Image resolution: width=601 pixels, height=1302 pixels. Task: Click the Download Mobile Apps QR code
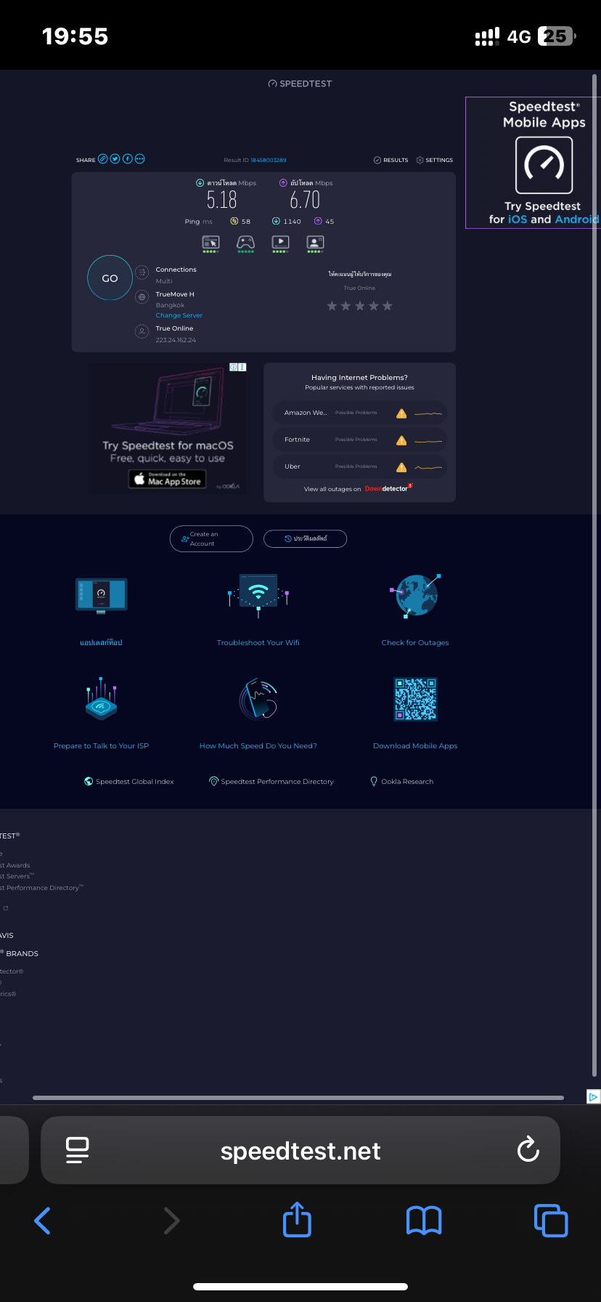click(x=415, y=699)
